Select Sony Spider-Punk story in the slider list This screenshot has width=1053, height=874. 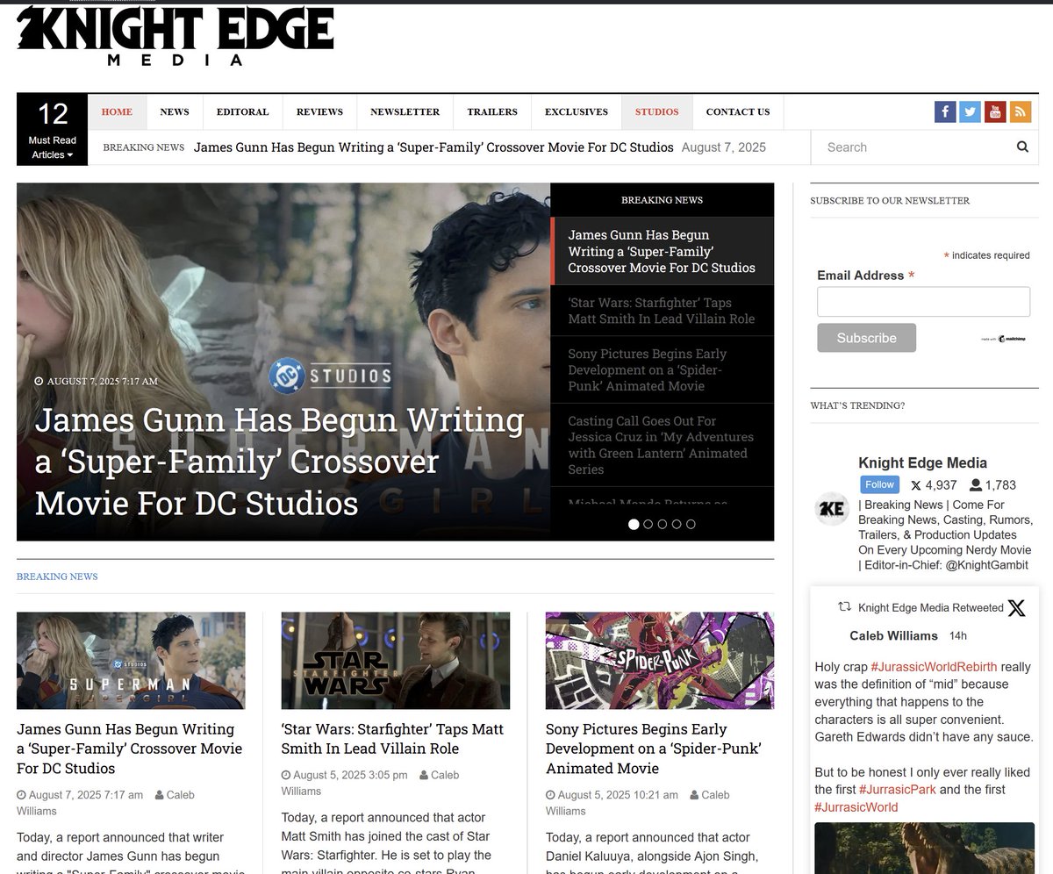(x=663, y=369)
